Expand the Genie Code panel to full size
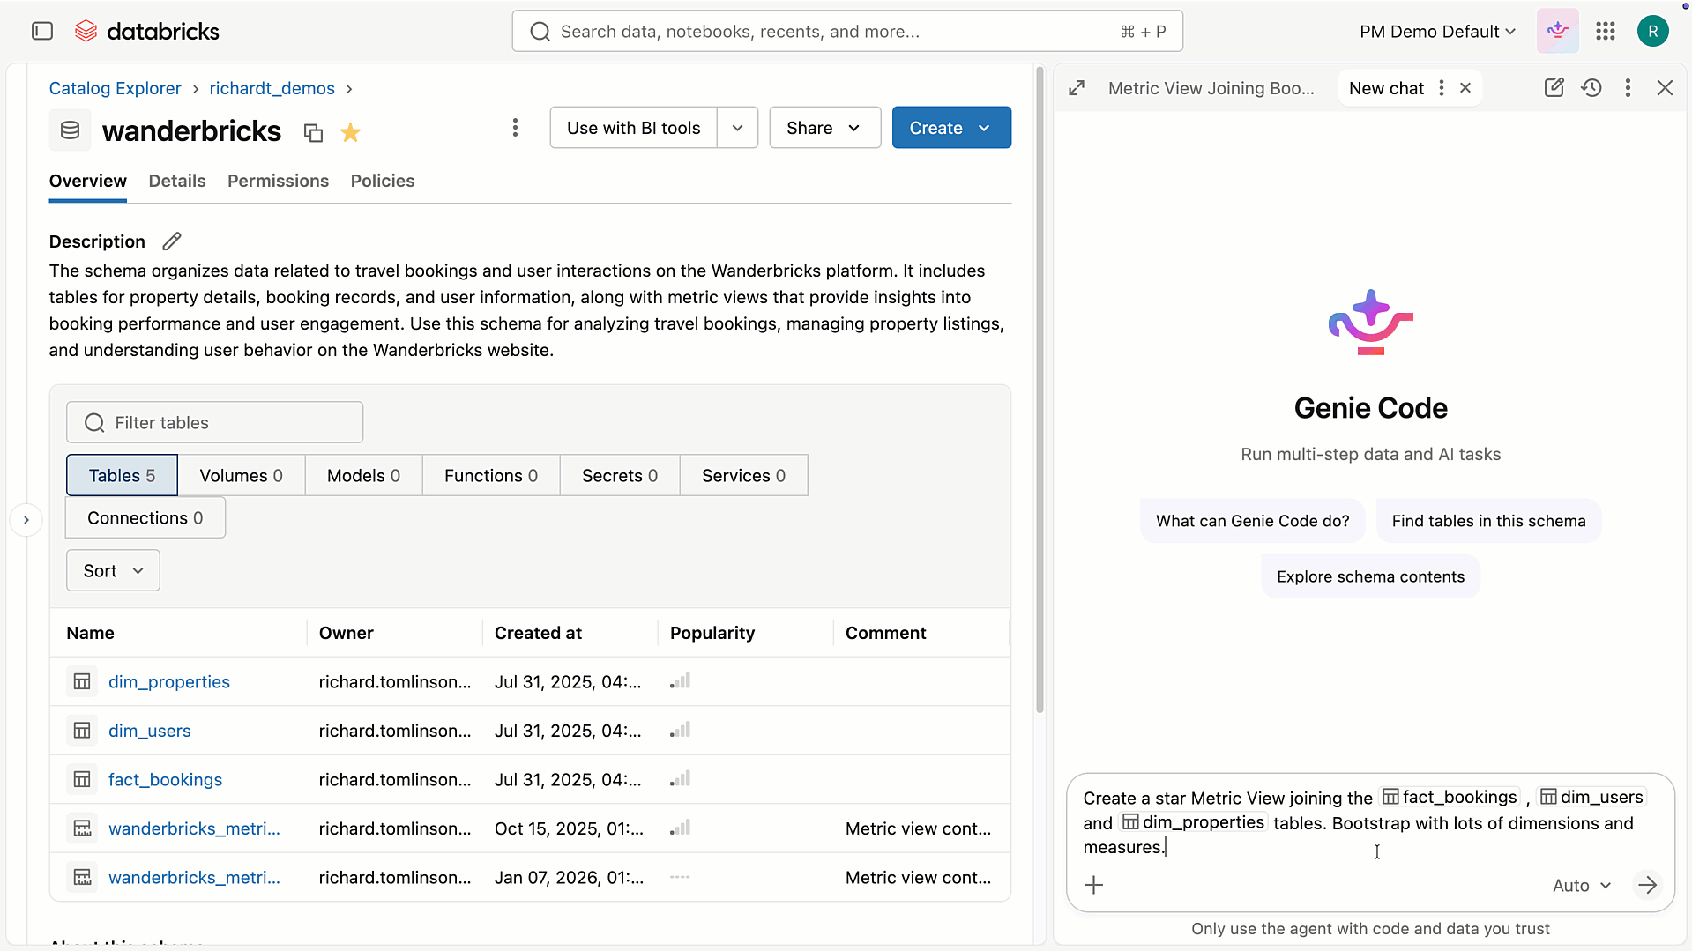This screenshot has height=951, width=1692. click(1077, 88)
